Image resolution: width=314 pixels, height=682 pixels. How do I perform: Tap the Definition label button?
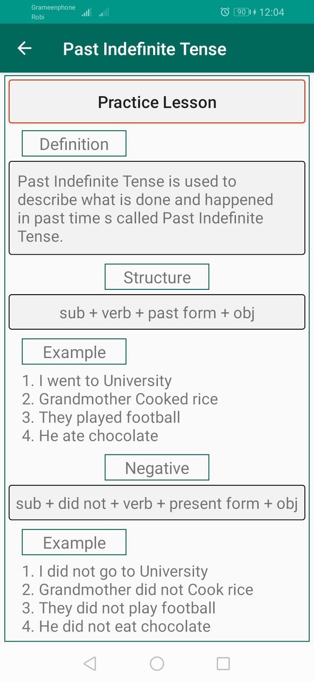[x=74, y=143]
